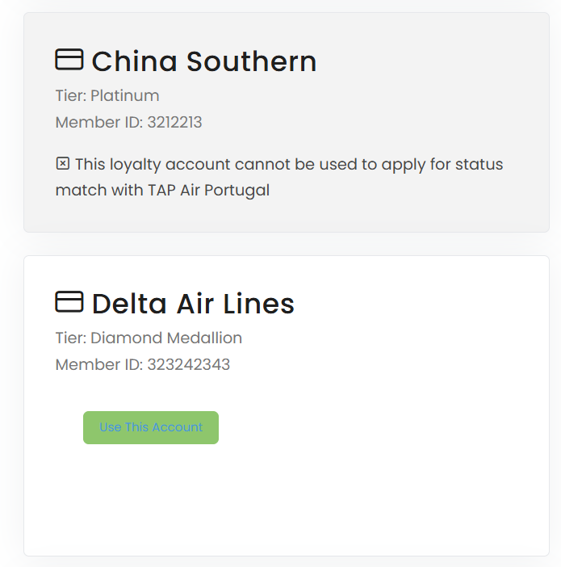
Task: Click the word Platinum in the tier line
Action: coord(125,96)
